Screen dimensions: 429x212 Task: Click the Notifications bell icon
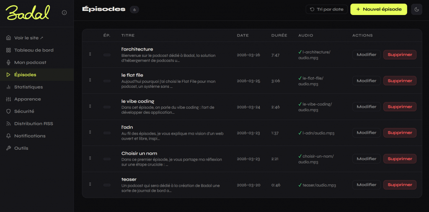click(x=8, y=136)
